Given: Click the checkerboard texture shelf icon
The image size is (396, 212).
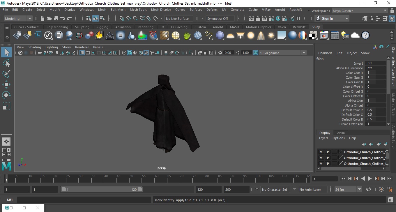Looking at the screenshot, I should (313, 36).
